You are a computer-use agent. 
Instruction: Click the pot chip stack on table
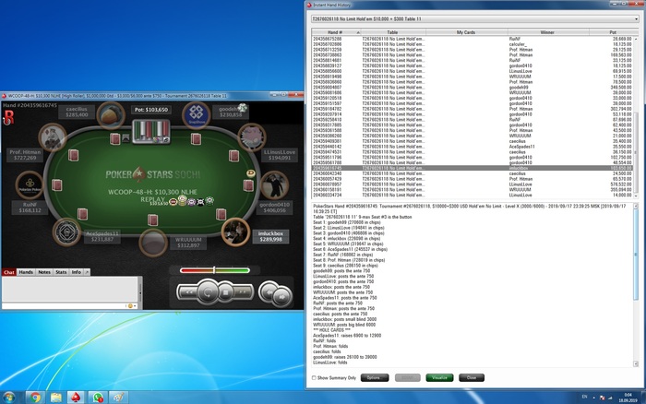point(191,201)
